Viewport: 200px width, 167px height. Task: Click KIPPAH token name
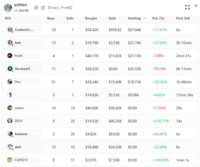pos(21,5)
